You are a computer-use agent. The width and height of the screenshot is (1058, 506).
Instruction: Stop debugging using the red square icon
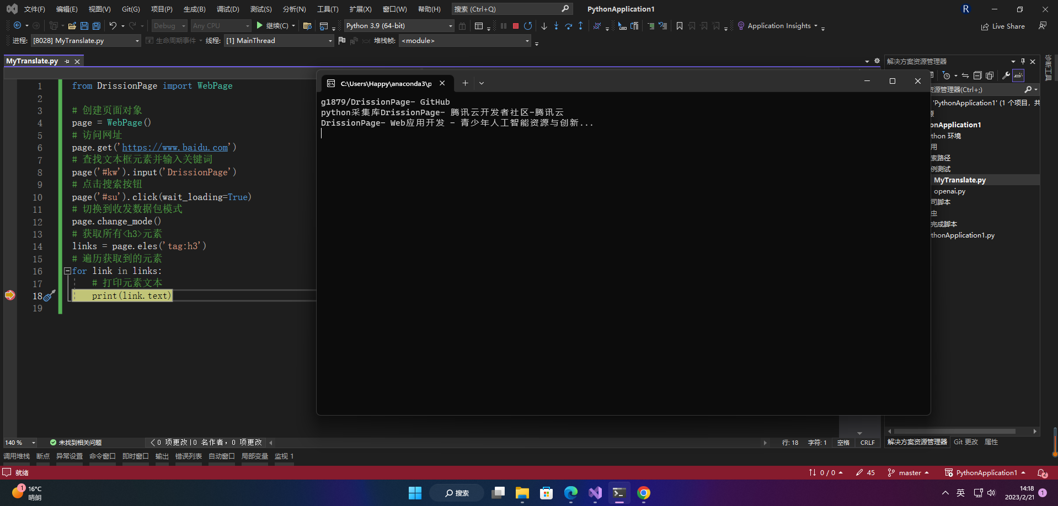[x=516, y=25]
